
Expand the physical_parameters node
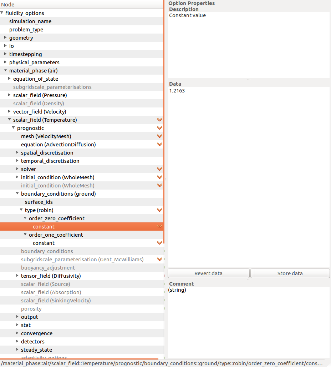pyautogui.click(x=5, y=62)
